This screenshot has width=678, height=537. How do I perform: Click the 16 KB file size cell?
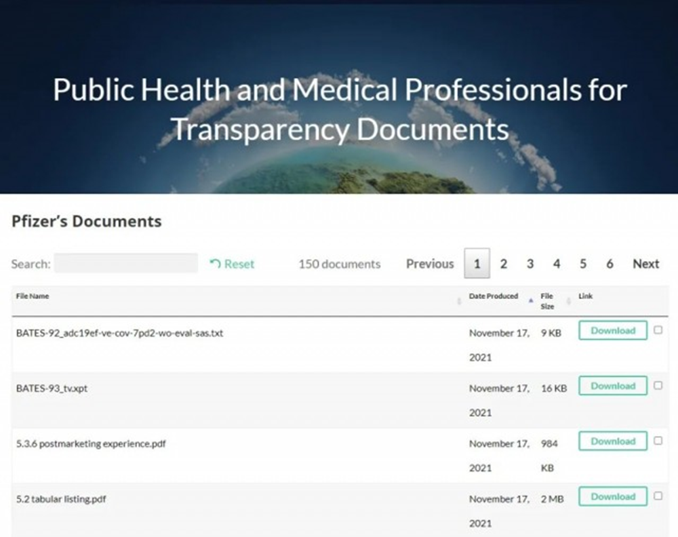[x=554, y=389]
